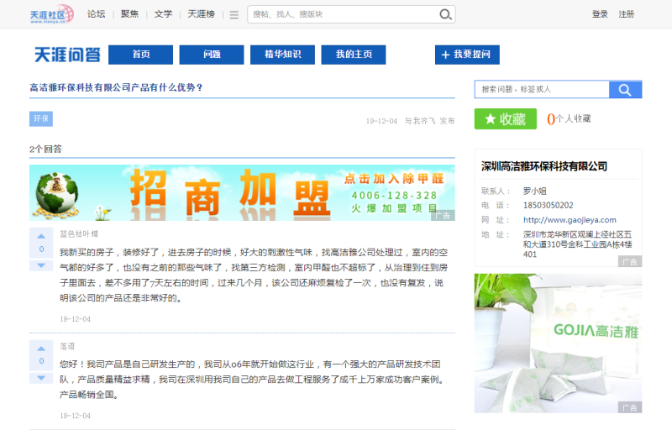The width and height of the screenshot is (672, 430).
Task: Open the hamburger menu in top bar
Action: [234, 15]
